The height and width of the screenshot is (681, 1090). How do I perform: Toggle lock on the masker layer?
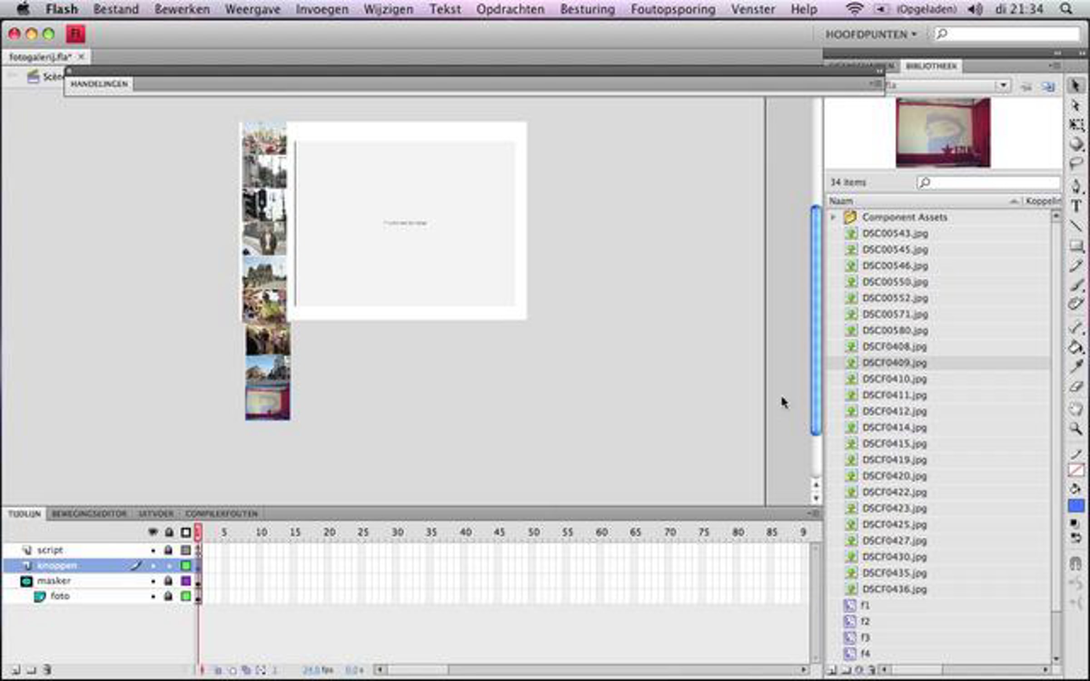coord(168,581)
